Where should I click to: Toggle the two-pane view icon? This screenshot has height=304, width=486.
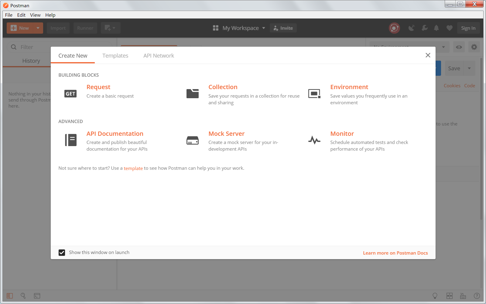click(x=450, y=296)
